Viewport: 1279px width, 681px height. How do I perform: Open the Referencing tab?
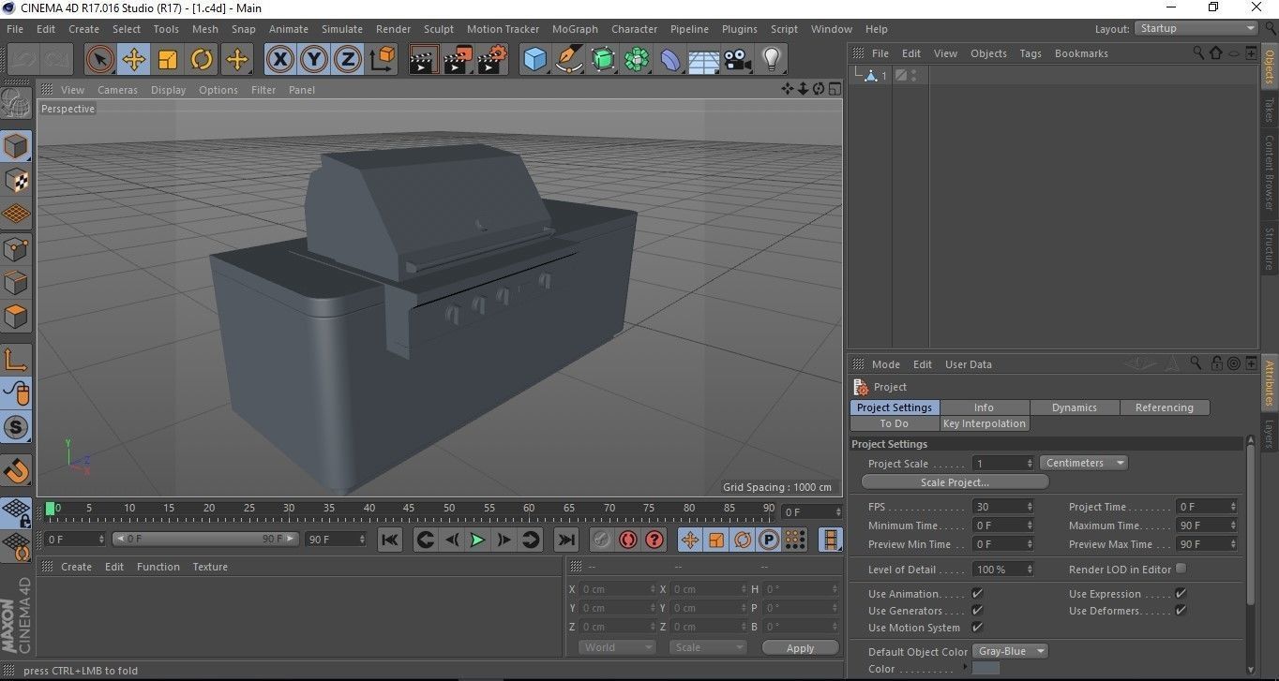[1165, 407]
